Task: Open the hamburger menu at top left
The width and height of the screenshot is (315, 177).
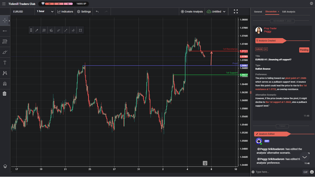Action: click(4, 4)
